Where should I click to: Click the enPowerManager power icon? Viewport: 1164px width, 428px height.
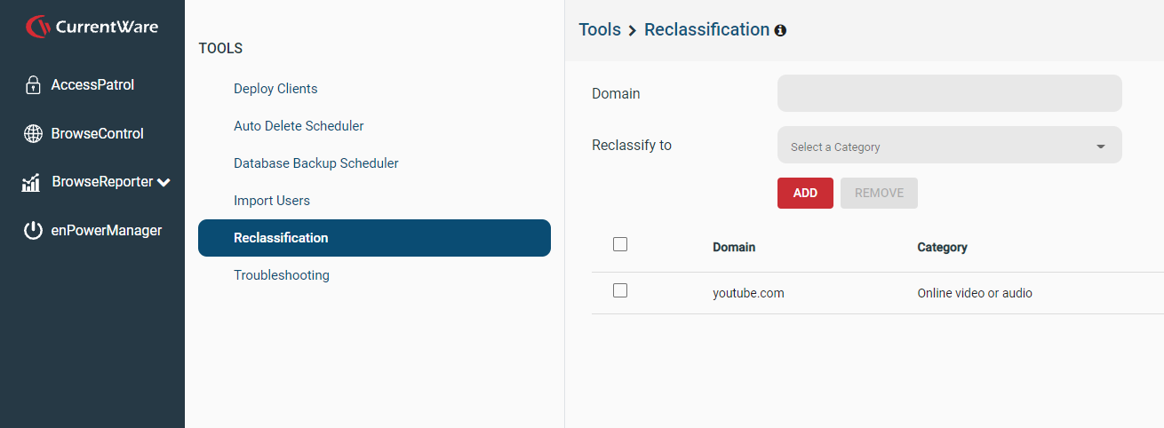pyautogui.click(x=33, y=231)
